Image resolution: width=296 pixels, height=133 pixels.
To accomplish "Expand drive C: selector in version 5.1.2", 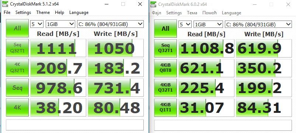I will tap(111, 24).
